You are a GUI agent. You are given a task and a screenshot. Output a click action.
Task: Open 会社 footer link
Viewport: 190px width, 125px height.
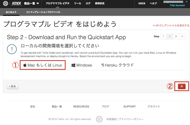point(33,107)
